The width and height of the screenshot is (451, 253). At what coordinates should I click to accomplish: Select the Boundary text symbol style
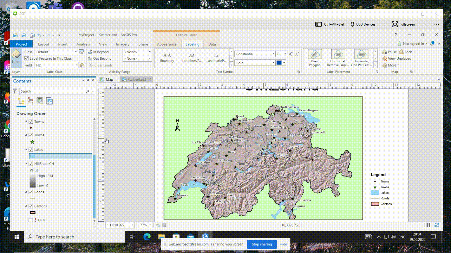167,58
